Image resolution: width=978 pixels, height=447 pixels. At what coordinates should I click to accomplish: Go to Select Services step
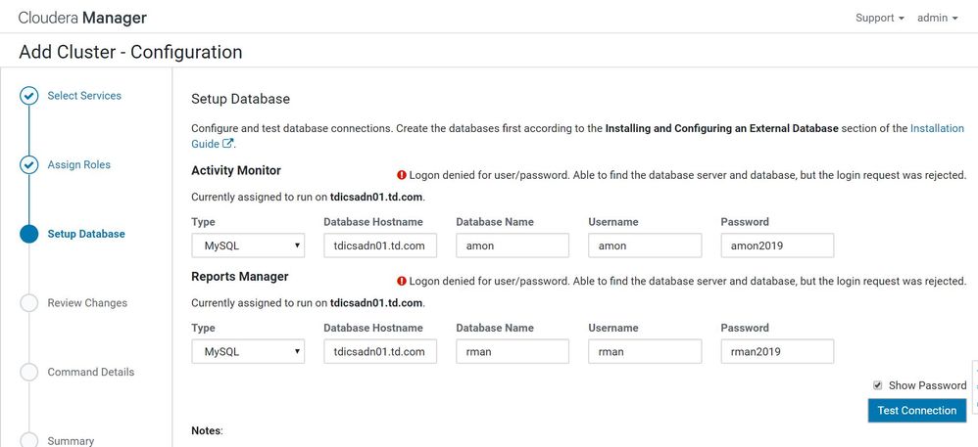coord(84,96)
